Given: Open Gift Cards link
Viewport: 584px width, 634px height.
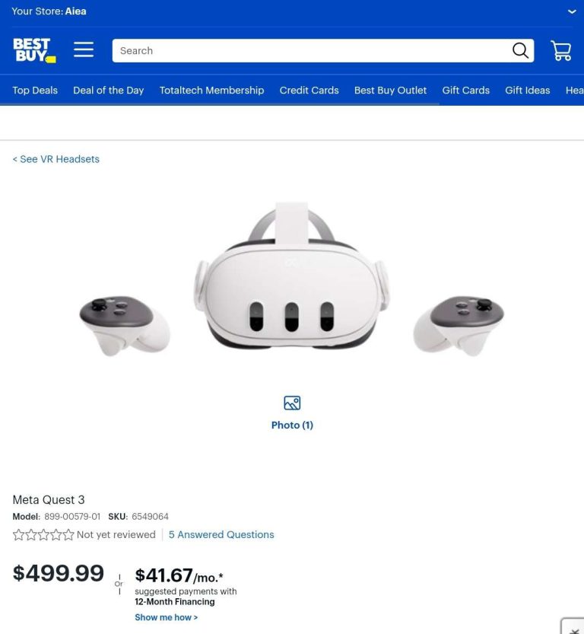Looking at the screenshot, I should pos(465,90).
